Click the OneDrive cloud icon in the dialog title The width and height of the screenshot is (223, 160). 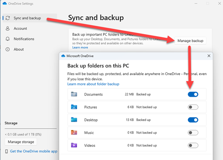[x=63, y=56]
